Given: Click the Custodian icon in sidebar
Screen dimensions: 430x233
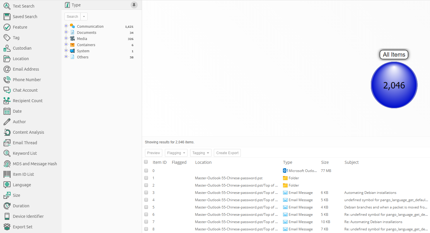Looking at the screenshot, I should 7,48.
